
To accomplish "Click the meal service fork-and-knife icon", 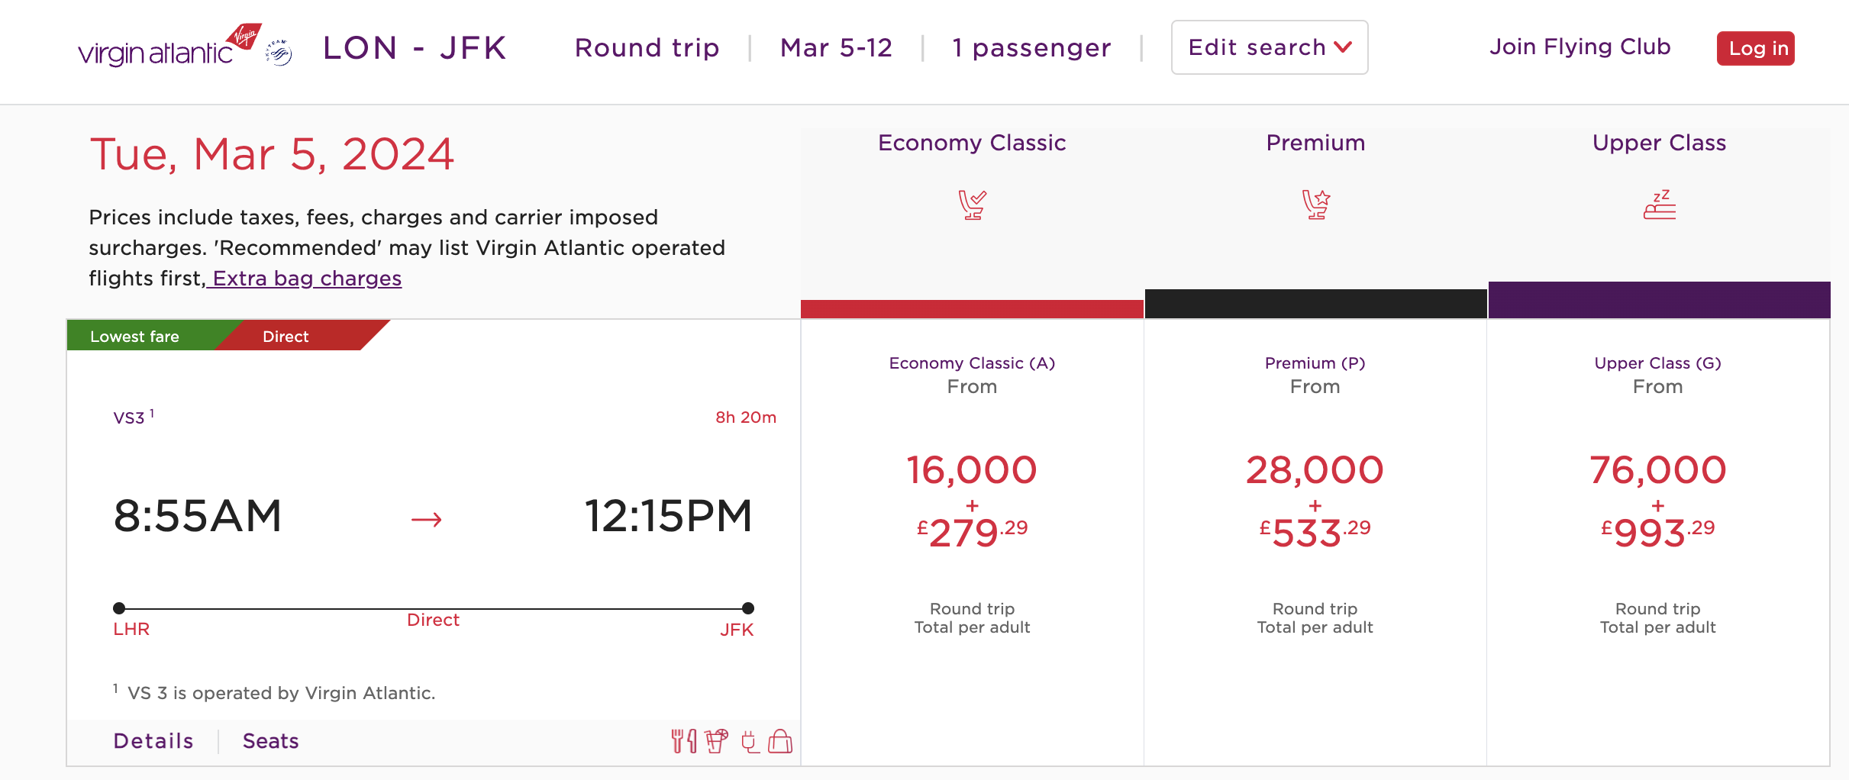I will click(683, 741).
